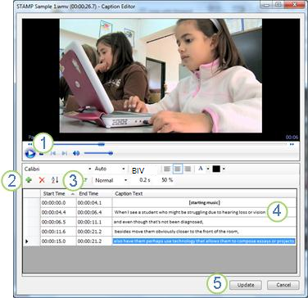Sort captions with the A-Z sort icon
This screenshot has height=298, width=308.
pyautogui.click(x=55, y=180)
